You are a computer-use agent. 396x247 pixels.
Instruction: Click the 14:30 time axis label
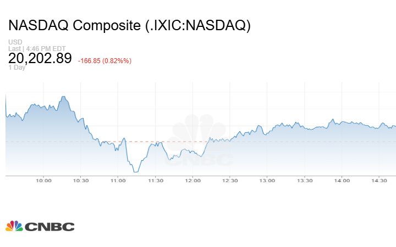click(x=380, y=181)
